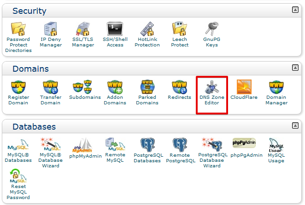The width and height of the screenshot is (305, 205).
Task: Open SSL/TLS Manager
Action: point(83,34)
